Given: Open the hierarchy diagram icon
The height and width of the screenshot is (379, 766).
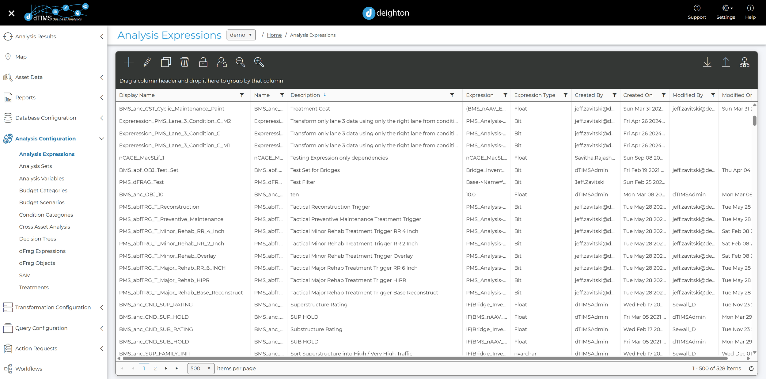Looking at the screenshot, I should point(744,62).
